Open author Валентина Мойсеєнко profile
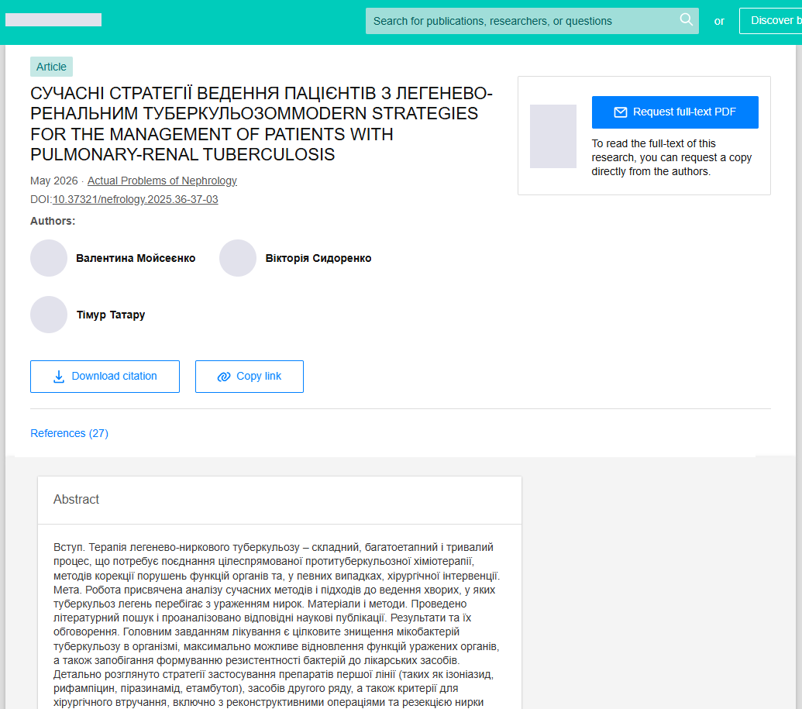802x709 pixels. pos(136,258)
